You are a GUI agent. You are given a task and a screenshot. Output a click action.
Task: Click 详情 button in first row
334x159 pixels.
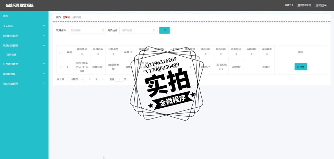pos(300,67)
